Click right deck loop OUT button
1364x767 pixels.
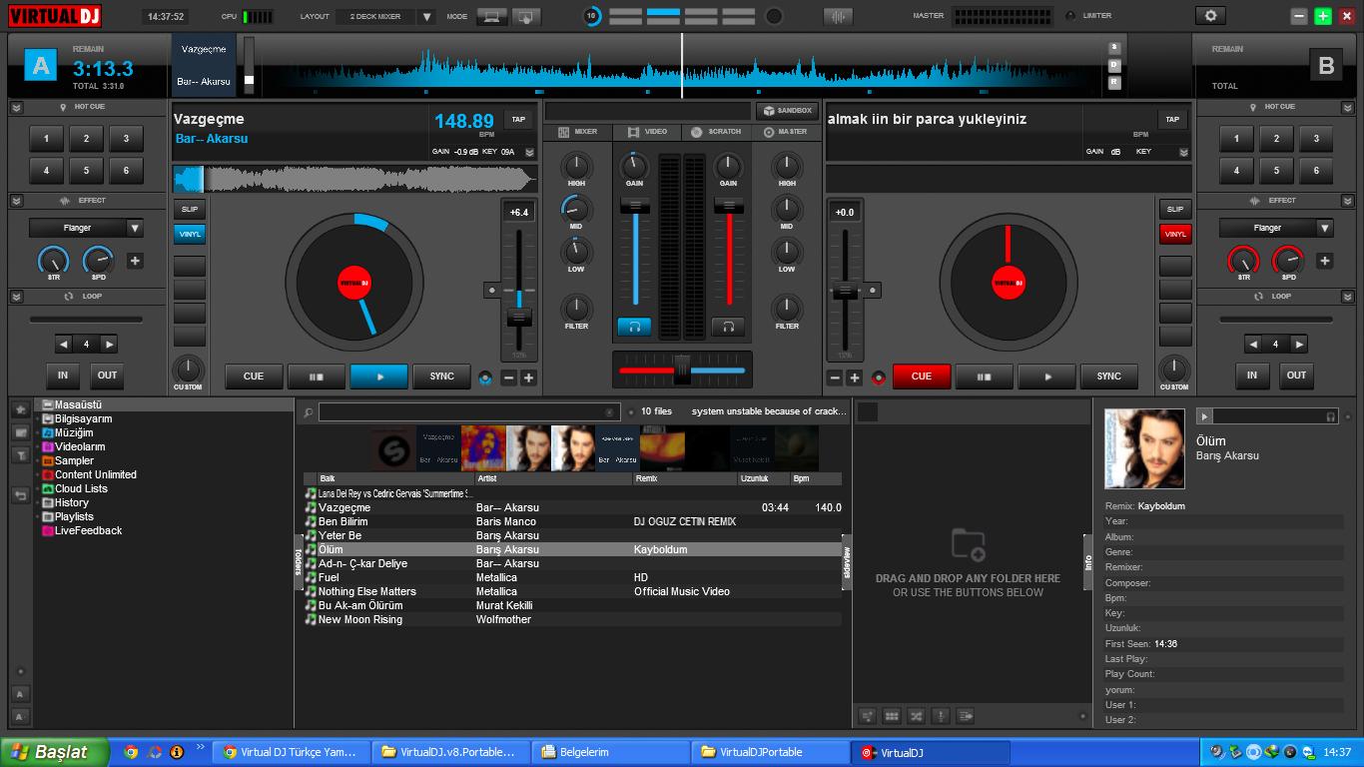1296,376
